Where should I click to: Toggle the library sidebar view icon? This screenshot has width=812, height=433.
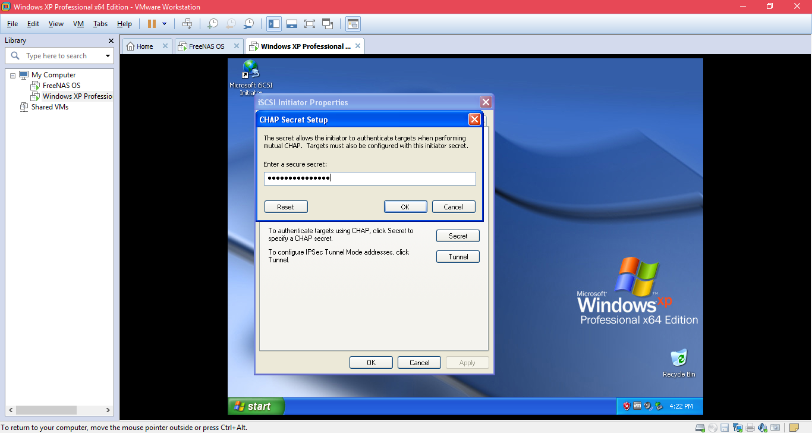tap(274, 24)
